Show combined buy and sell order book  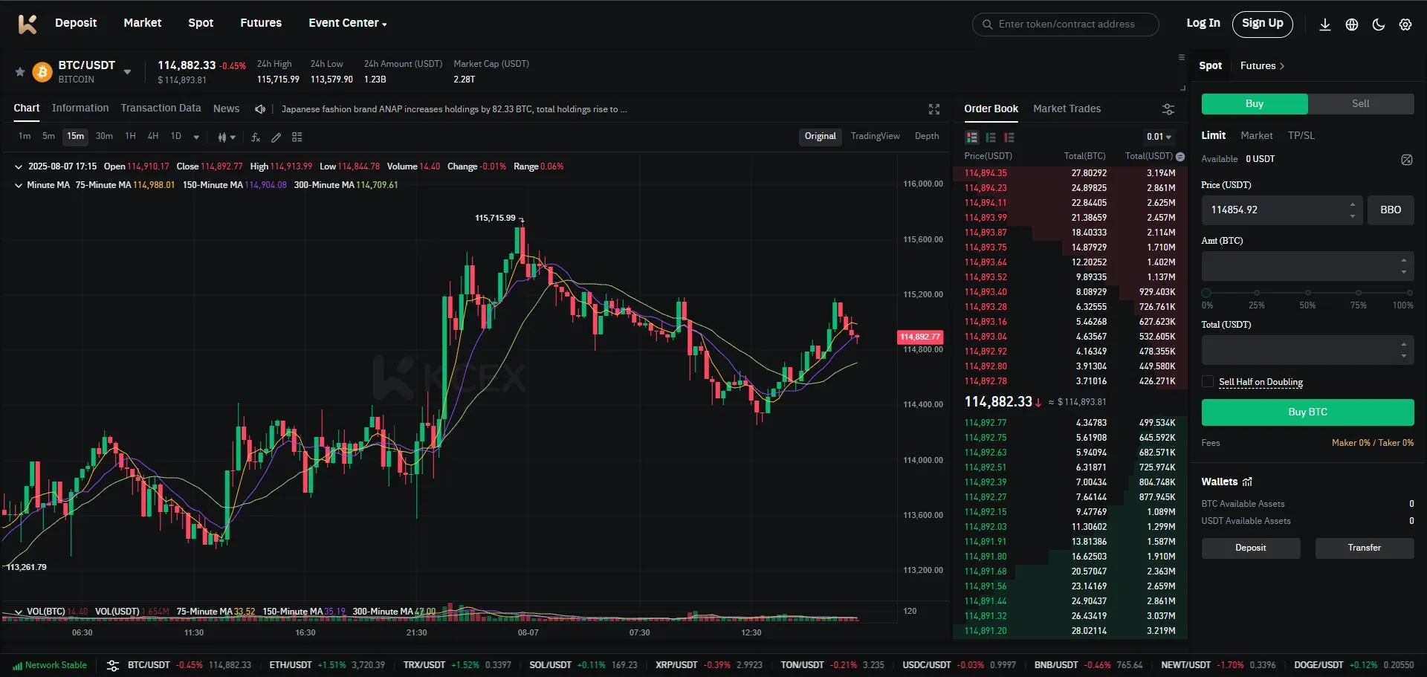[972, 137]
